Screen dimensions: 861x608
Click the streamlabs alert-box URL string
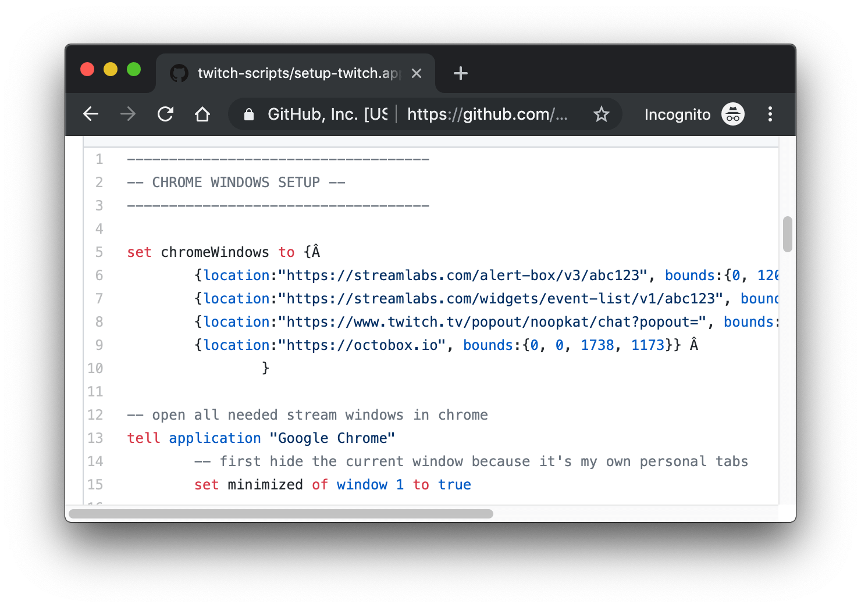coord(463,276)
